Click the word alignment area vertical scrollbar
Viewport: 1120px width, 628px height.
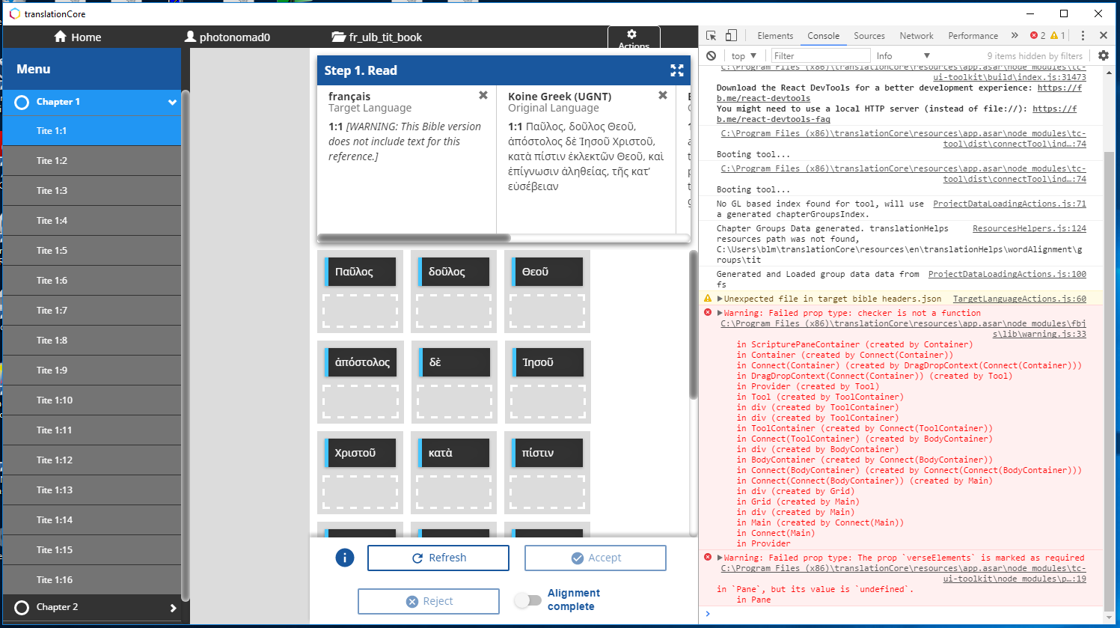click(x=694, y=325)
